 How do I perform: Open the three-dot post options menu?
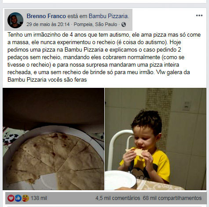(x=199, y=15)
